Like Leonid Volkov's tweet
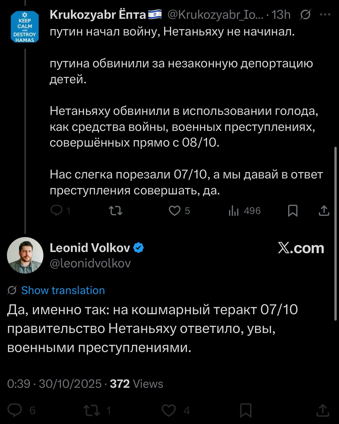 click(169, 410)
